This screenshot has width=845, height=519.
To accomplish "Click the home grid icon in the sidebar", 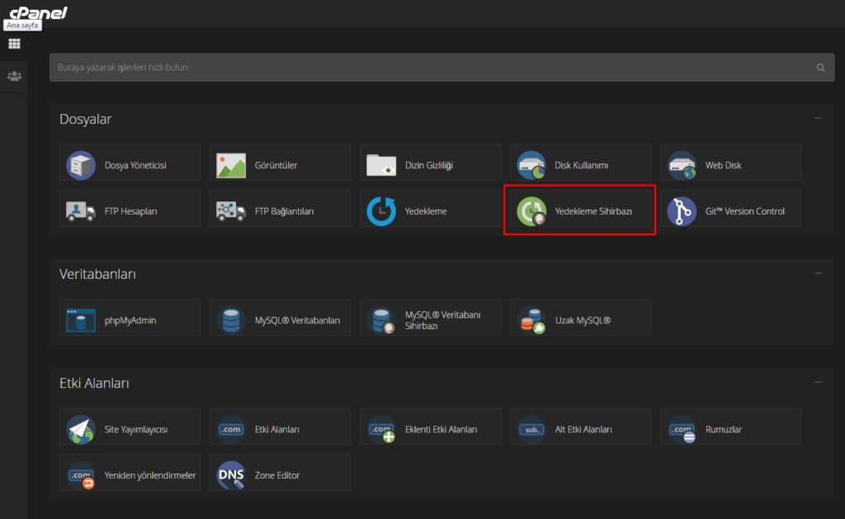I will click(x=15, y=44).
